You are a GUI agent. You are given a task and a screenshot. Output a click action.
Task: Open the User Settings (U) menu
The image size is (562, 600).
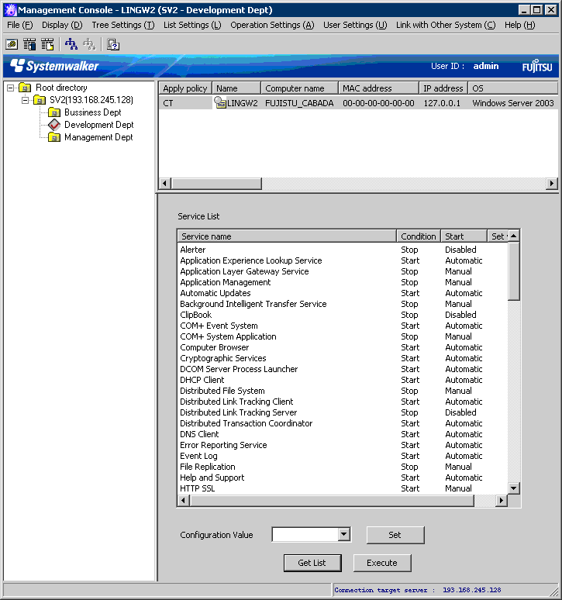point(355,25)
